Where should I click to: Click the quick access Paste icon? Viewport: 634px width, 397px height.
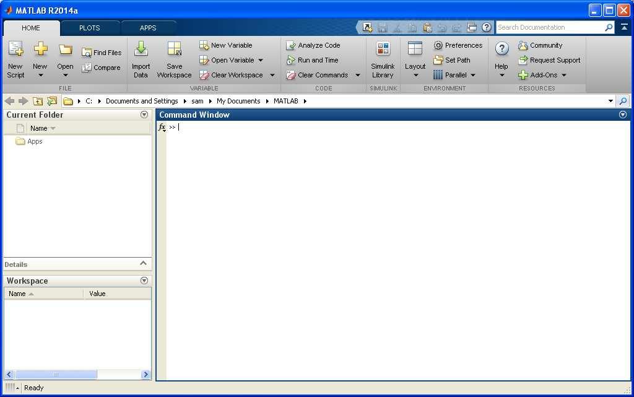(427, 27)
